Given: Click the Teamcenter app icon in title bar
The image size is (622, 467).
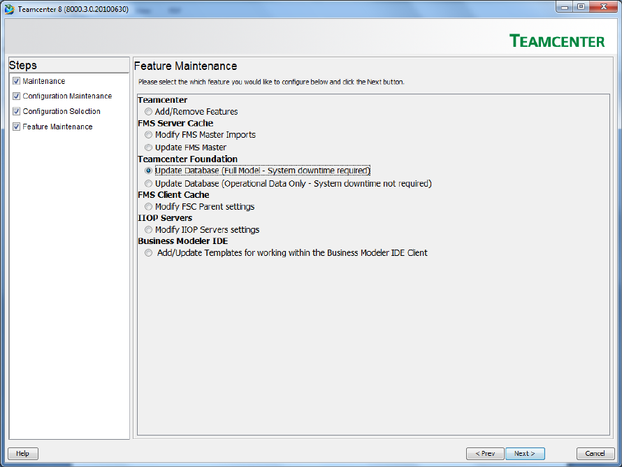Looking at the screenshot, I should 10,9.
